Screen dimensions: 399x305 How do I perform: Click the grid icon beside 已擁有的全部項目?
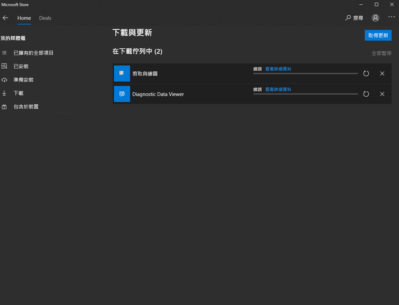(4, 53)
